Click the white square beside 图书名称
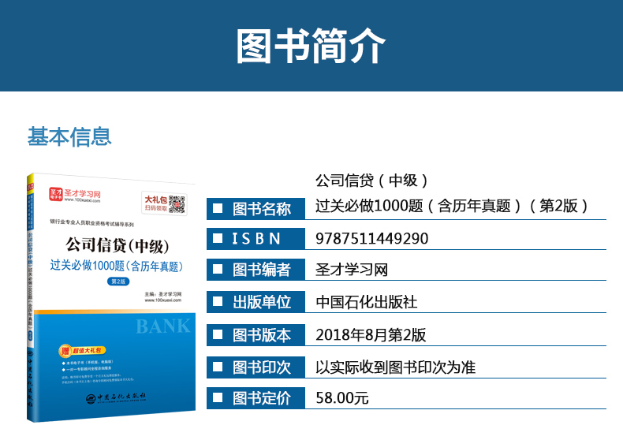This screenshot has height=440, width=623. (217, 209)
